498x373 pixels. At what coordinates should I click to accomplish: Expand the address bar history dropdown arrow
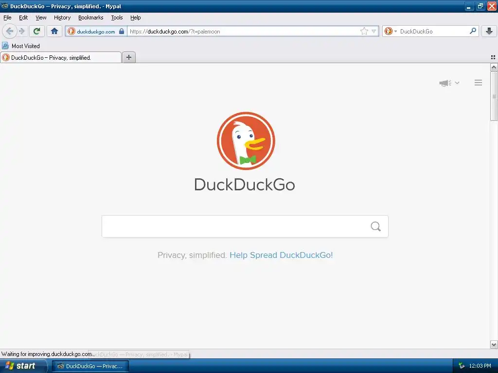(x=374, y=31)
